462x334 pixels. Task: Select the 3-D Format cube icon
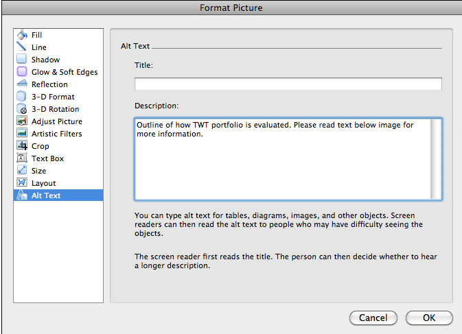tap(22, 97)
